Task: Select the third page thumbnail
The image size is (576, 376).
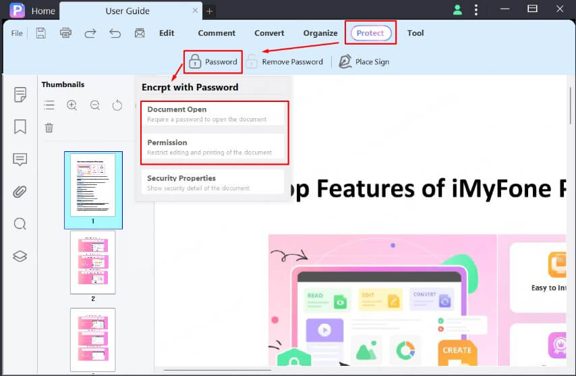Action: [93, 340]
